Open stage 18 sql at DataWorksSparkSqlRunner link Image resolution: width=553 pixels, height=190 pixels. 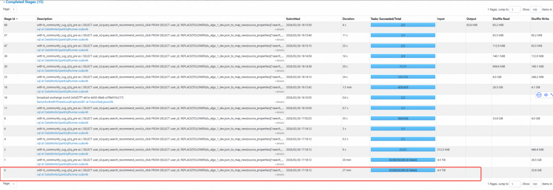click(x=62, y=91)
